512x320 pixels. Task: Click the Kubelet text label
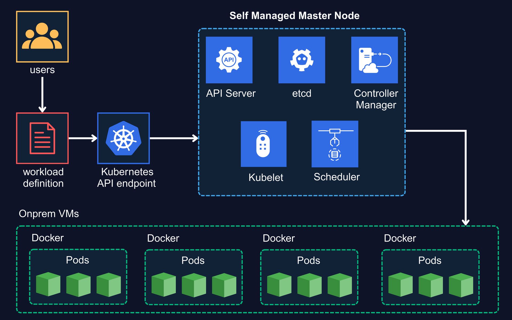click(x=266, y=177)
